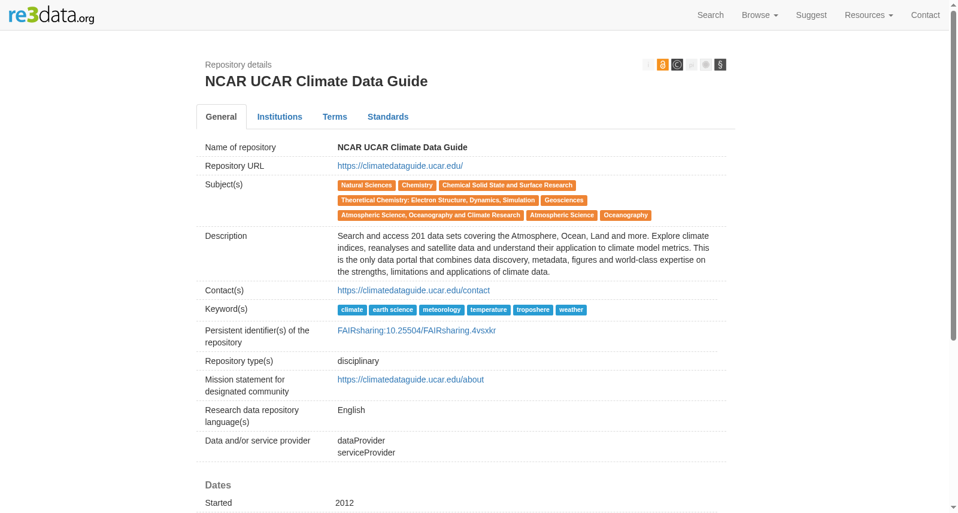This screenshot has height=513, width=958.
Task: Click the 'Dates' section heading
Action: (x=218, y=485)
